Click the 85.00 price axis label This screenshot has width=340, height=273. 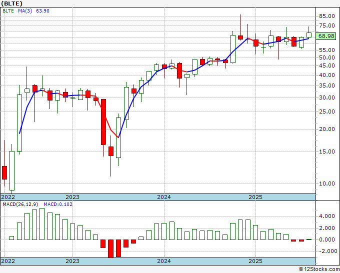click(x=327, y=16)
